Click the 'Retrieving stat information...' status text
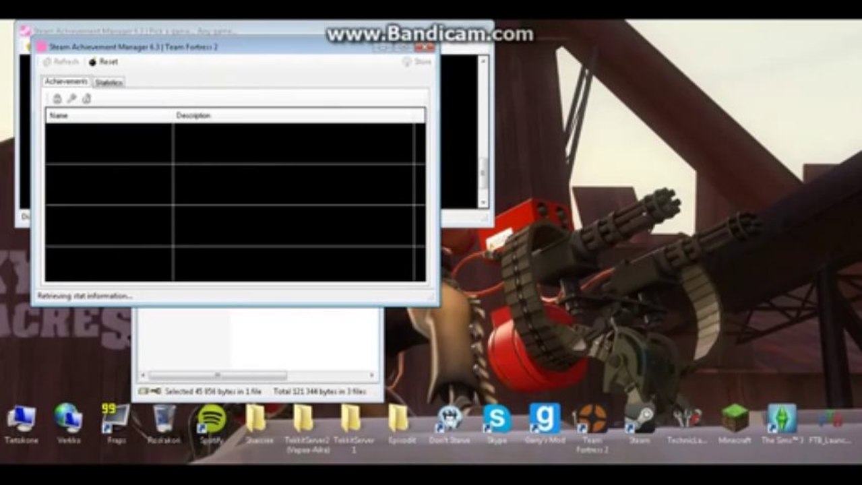 [84, 296]
